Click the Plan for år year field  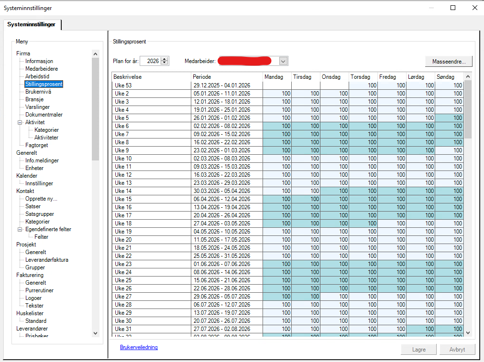151,61
